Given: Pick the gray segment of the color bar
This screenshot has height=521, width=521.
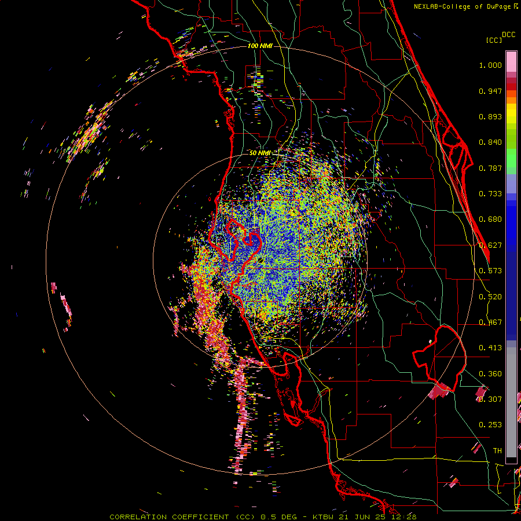Looking at the screenshot, I should coord(511,402).
